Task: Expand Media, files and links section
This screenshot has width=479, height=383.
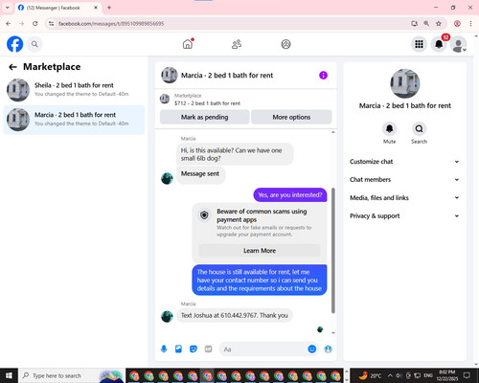Action: click(x=404, y=197)
